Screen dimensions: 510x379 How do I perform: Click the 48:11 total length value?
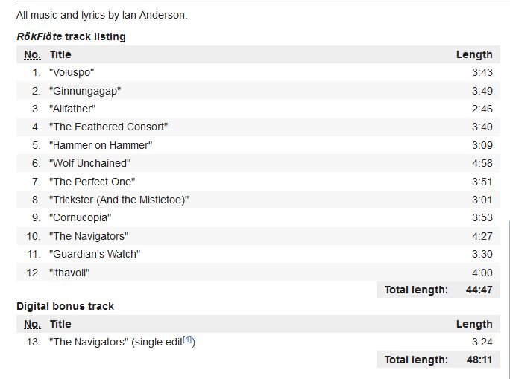click(x=479, y=360)
